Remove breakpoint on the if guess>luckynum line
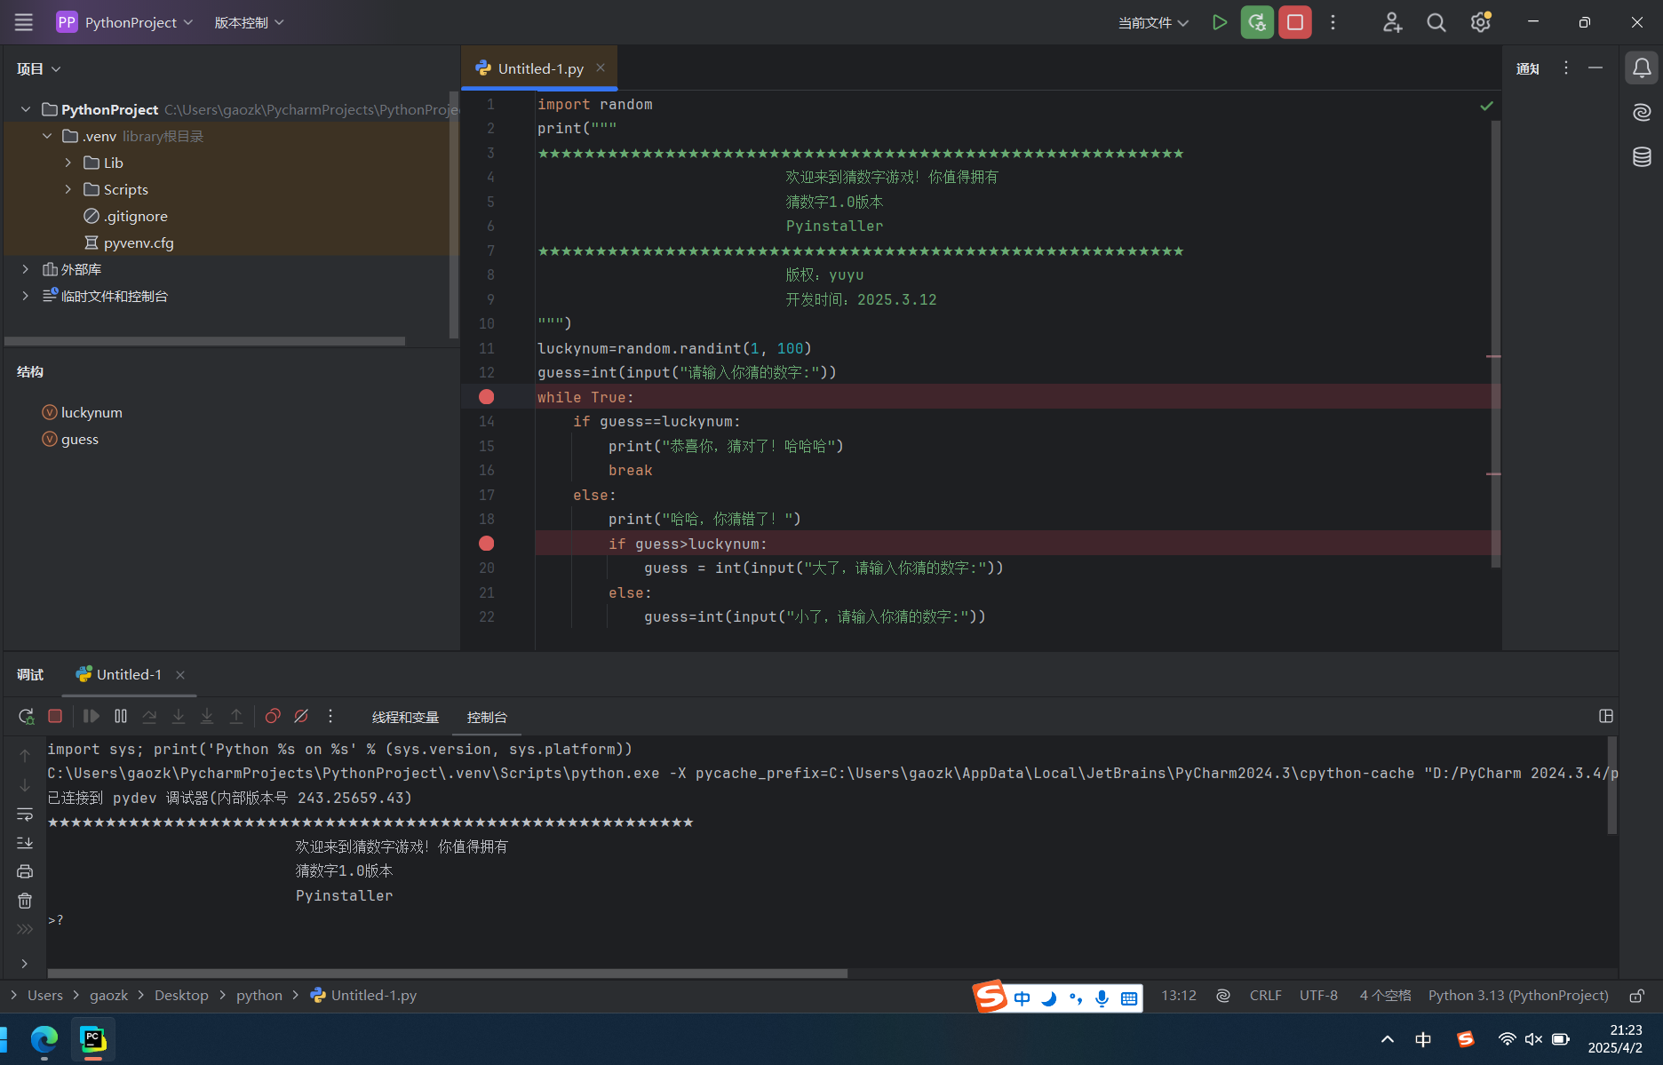The width and height of the screenshot is (1663, 1065). click(x=487, y=544)
